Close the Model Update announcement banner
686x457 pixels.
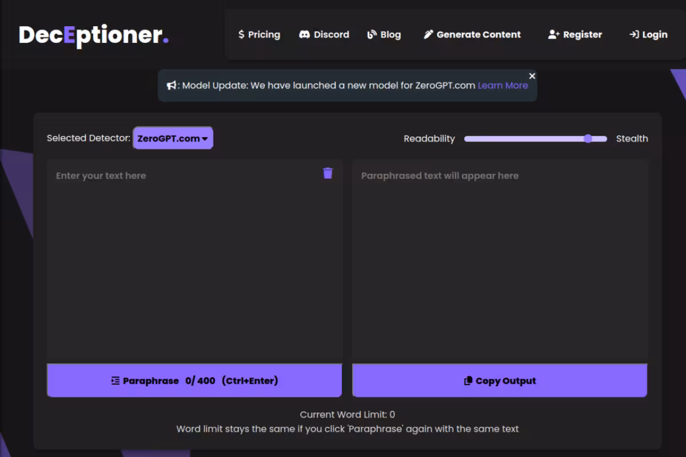[532, 76]
